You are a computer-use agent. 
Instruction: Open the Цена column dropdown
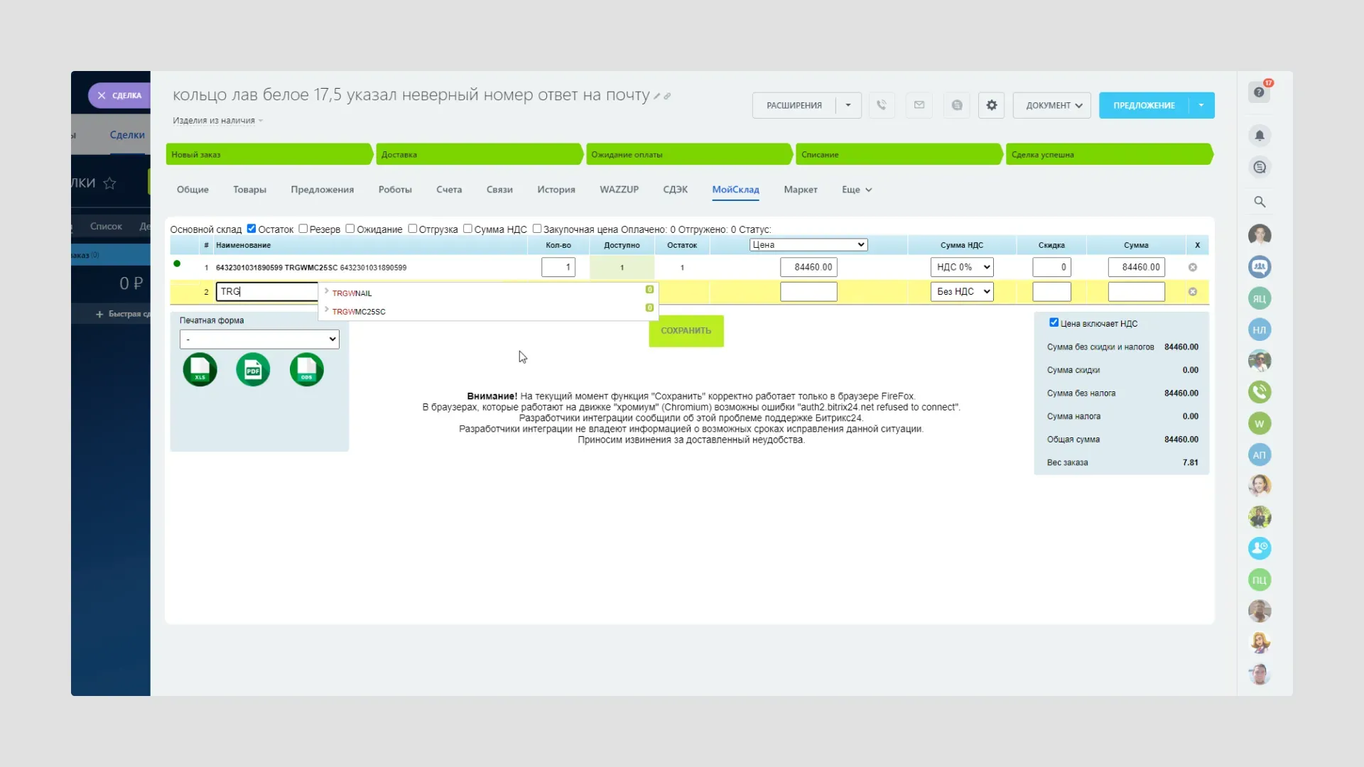tap(808, 245)
